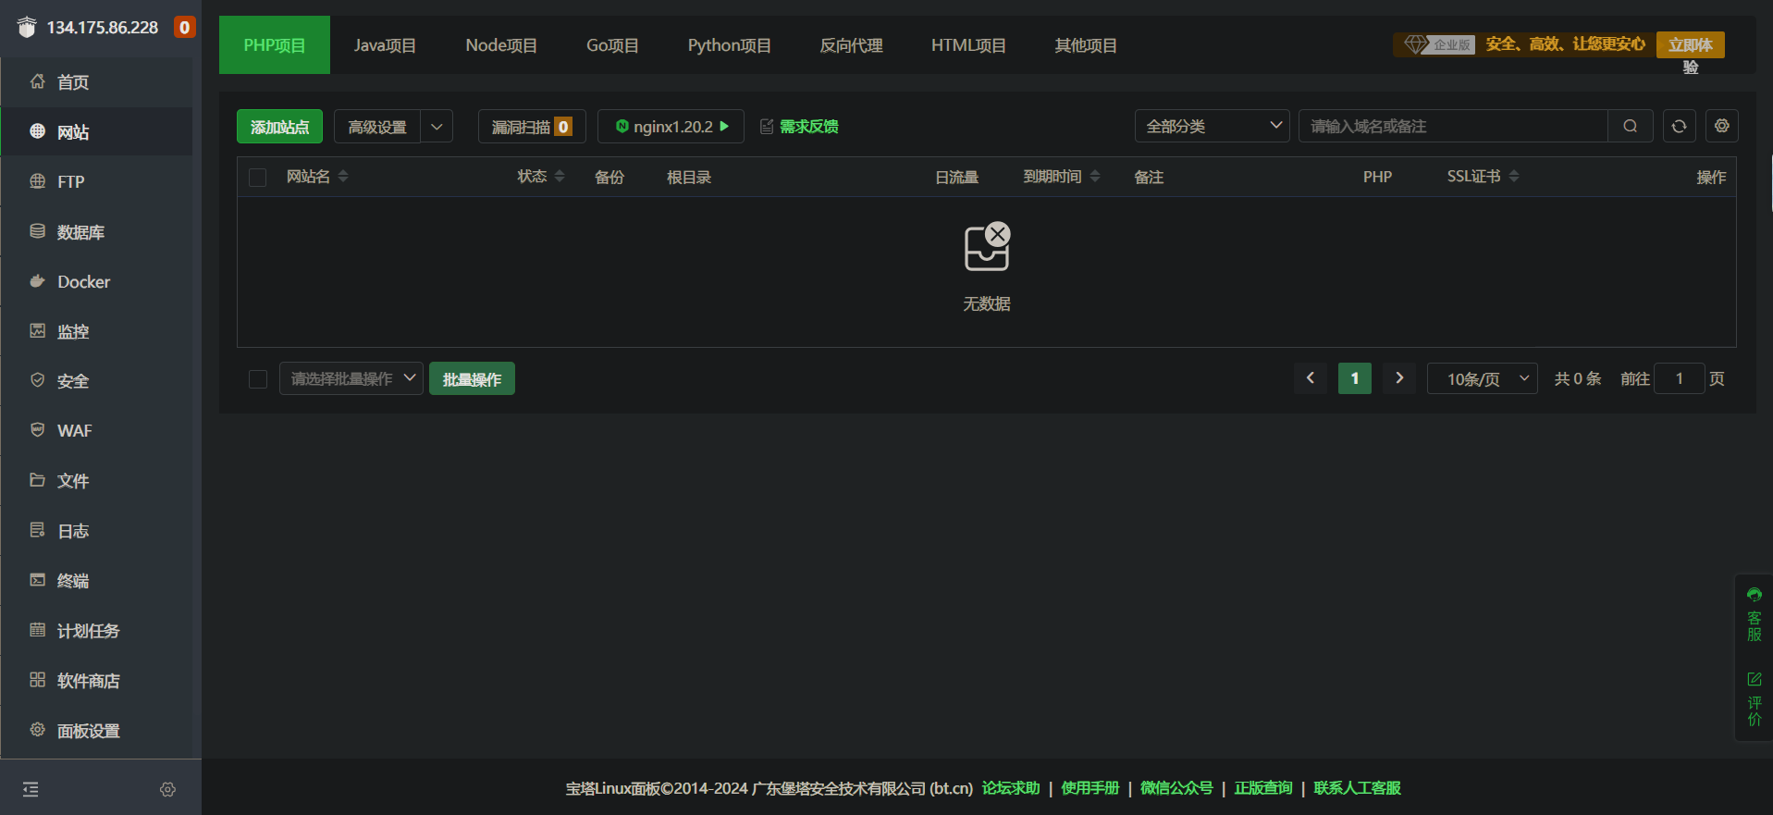Click the refresh list icon

coord(1679,126)
